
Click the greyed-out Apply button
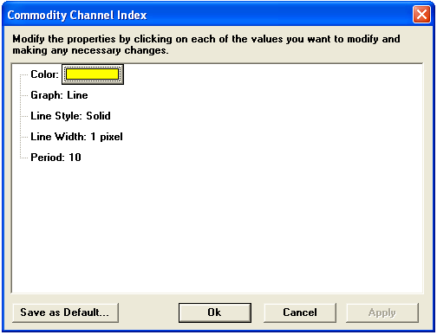(x=382, y=312)
